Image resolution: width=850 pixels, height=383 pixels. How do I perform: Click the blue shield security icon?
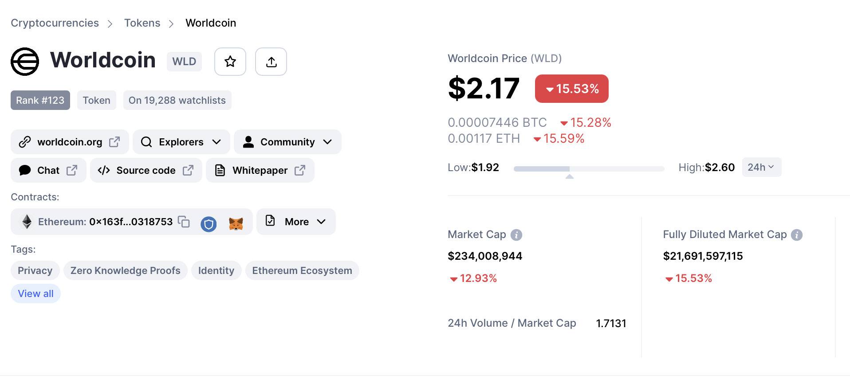pyautogui.click(x=209, y=224)
